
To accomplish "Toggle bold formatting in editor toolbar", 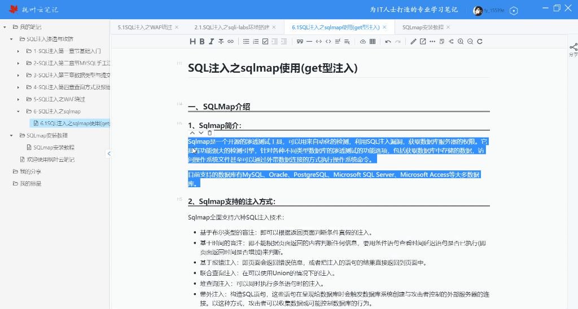I will click(202, 41).
